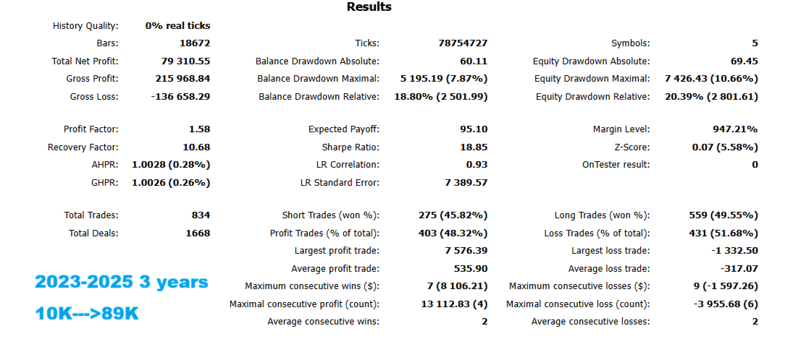This screenshot has height=339, width=793.
Task: Click the Recovery Factor label
Action: (x=83, y=147)
